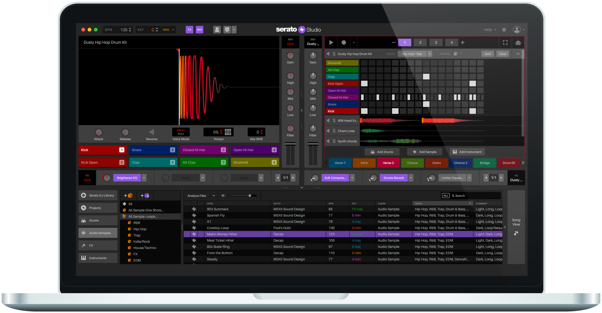Select the Drums library tab
This screenshot has height=313, width=602.
click(x=98, y=220)
